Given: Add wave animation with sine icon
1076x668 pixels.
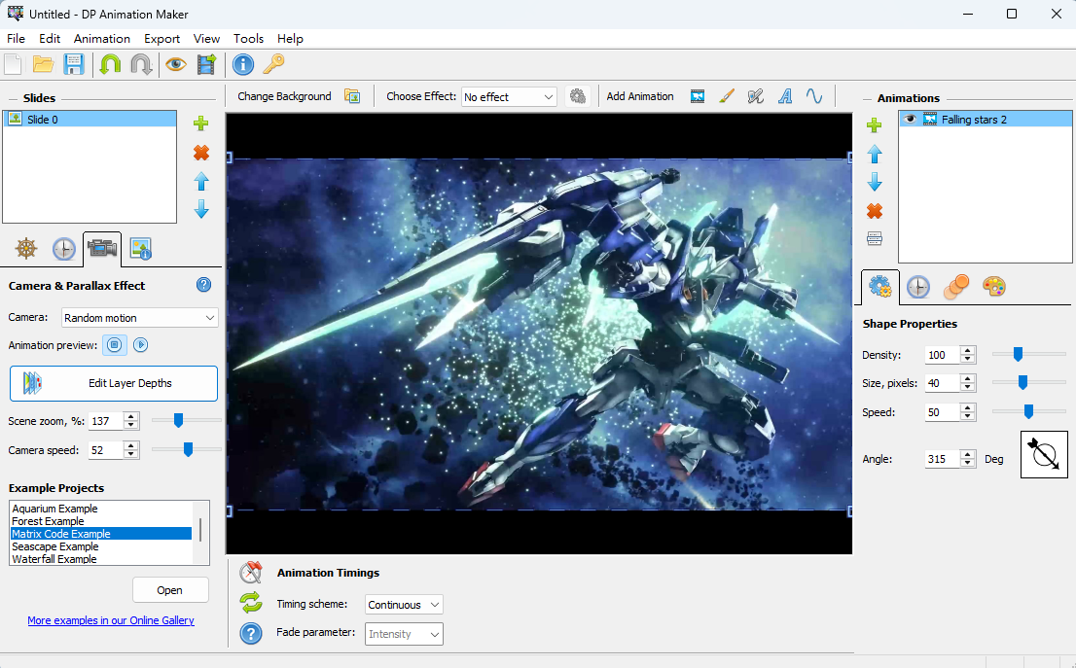Looking at the screenshot, I should 814,96.
